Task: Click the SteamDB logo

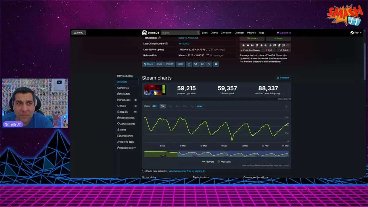Action: click(150, 32)
